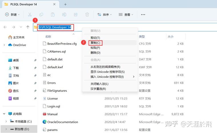Image resolution: width=217 pixels, height=133 pixels.
Task: Select 此电脑 (This PC) in sidebar
Action: click(15, 114)
